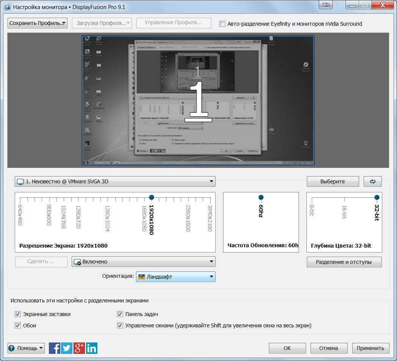
Task: Click the 32-bit color depth slider handle
Action: [x=377, y=197]
